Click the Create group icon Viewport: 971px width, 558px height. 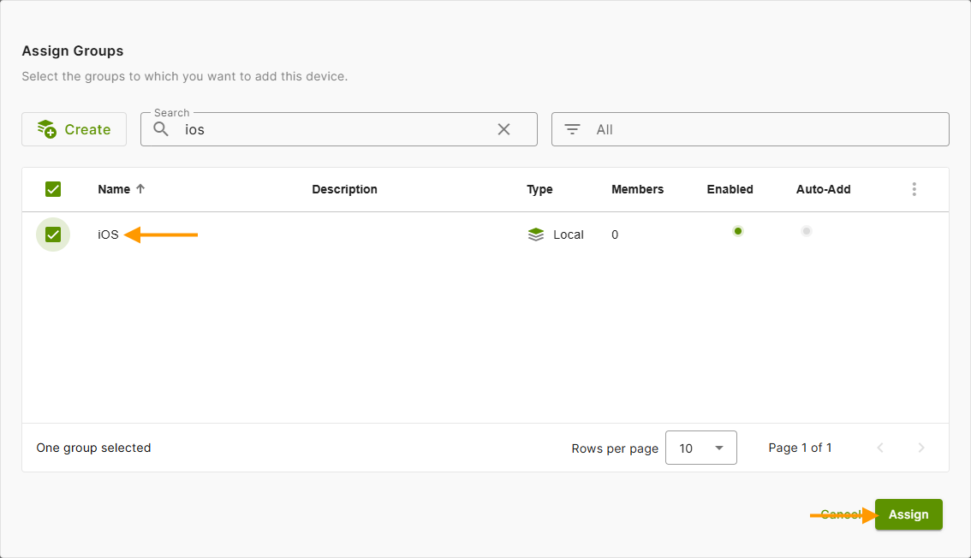(47, 128)
